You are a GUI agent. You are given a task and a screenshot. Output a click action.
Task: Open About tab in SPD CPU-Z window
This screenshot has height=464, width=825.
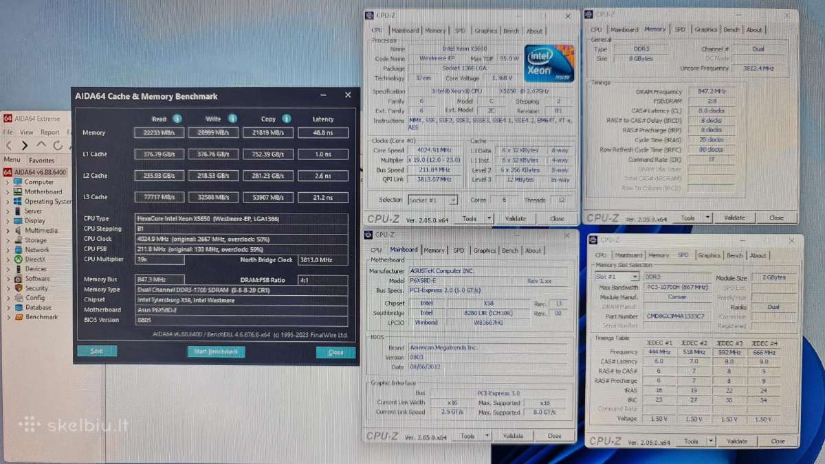pos(758,255)
